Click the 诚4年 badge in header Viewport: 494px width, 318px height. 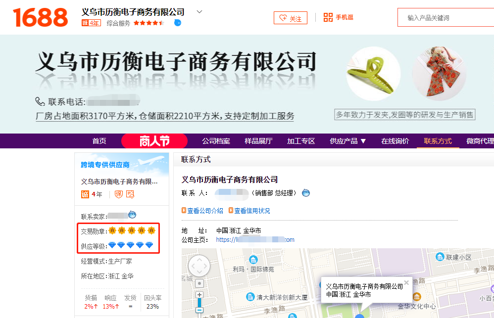pyautogui.click(x=91, y=23)
